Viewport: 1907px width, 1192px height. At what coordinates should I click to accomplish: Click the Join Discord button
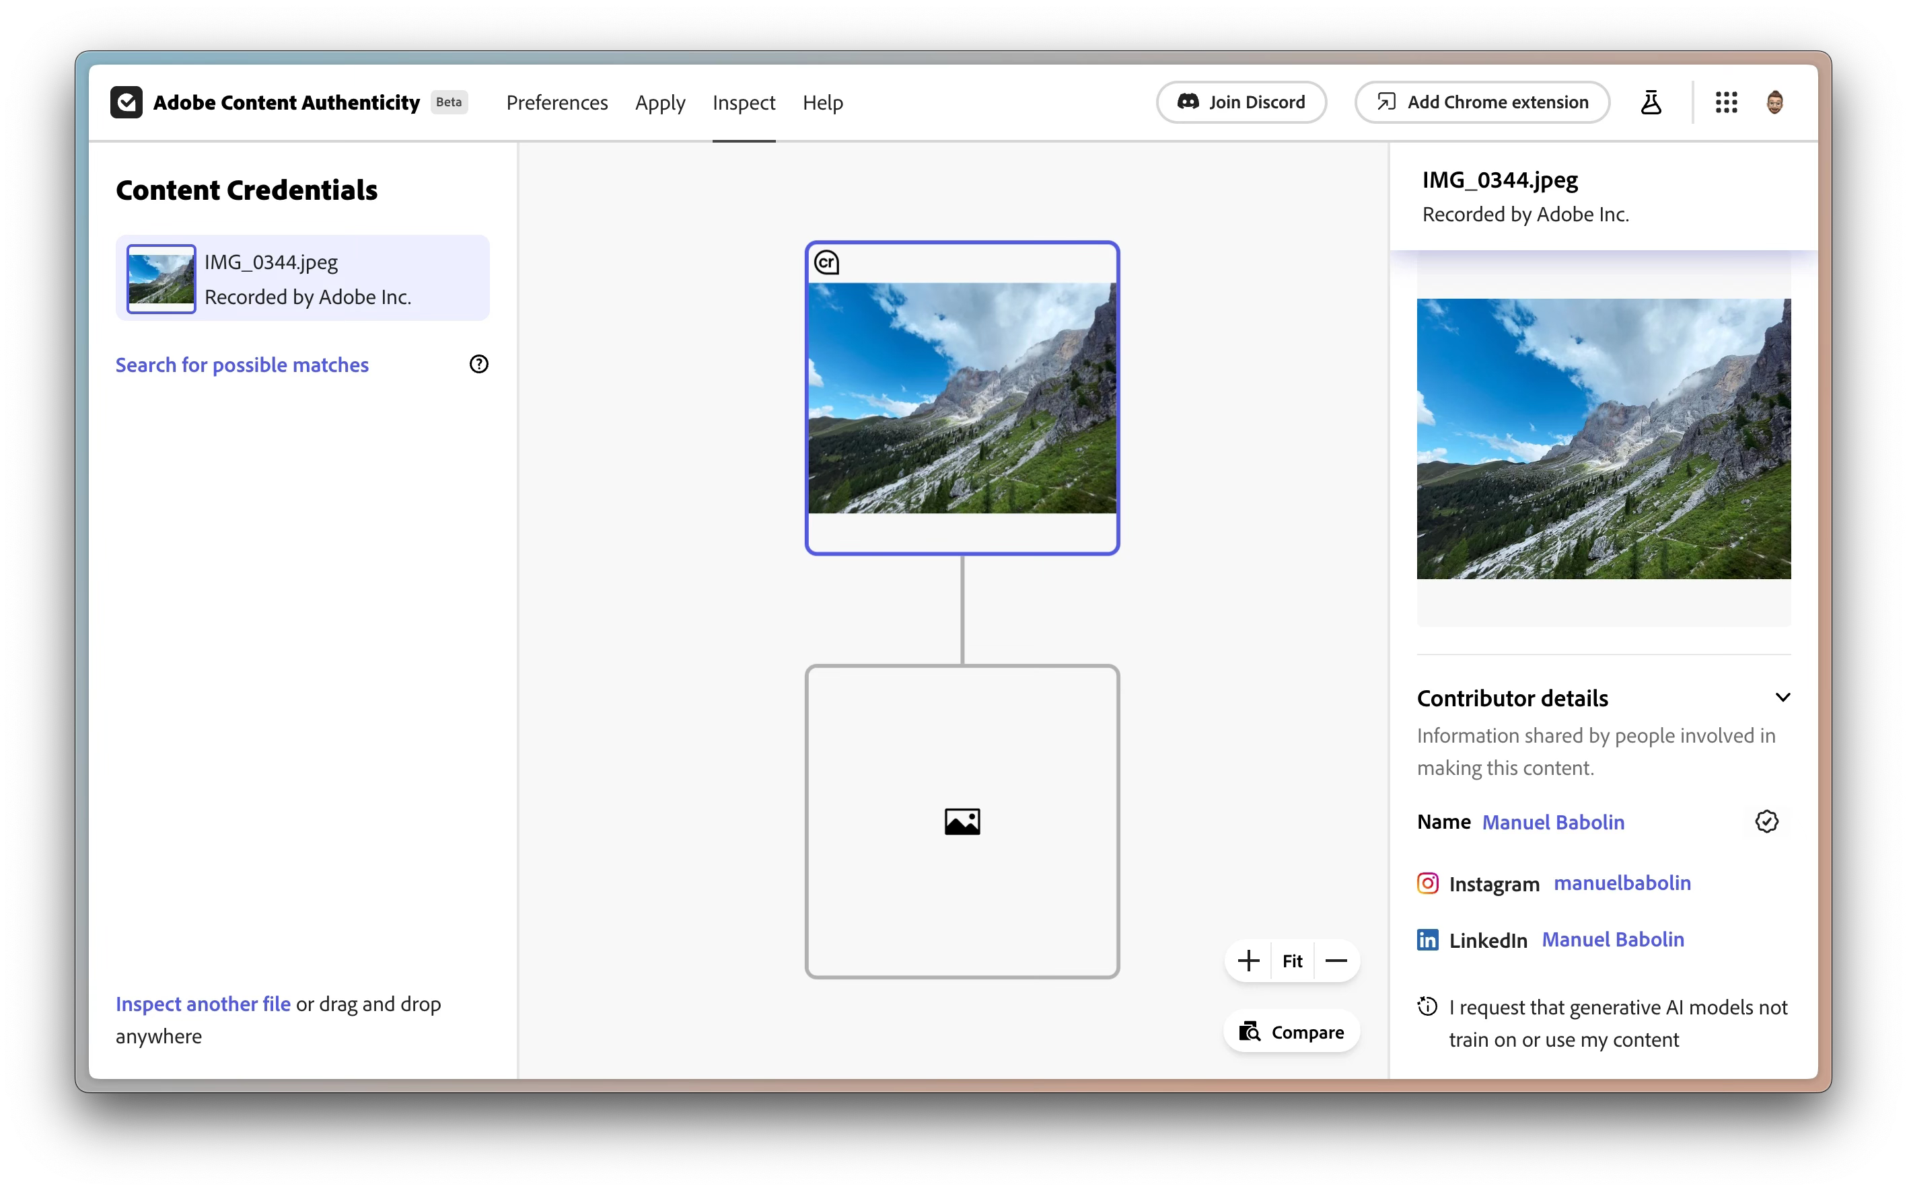tap(1242, 102)
